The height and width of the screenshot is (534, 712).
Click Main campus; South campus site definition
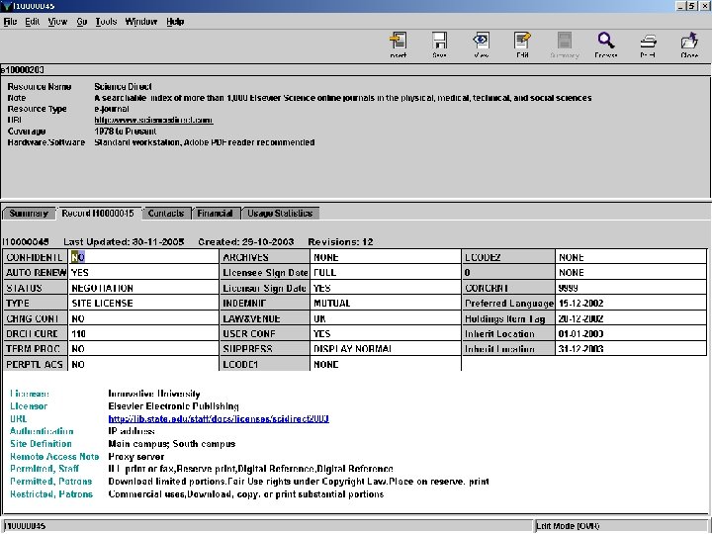(172, 444)
